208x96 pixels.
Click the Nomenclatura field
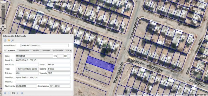(44, 45)
